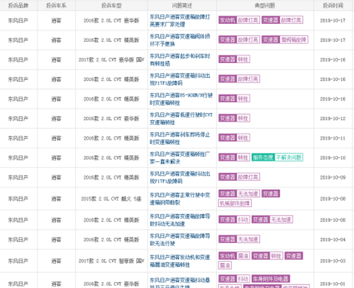Screen dimensions: 354x288
Task: Click the green 服务态度 不解决问题 tag
Action: point(277,157)
